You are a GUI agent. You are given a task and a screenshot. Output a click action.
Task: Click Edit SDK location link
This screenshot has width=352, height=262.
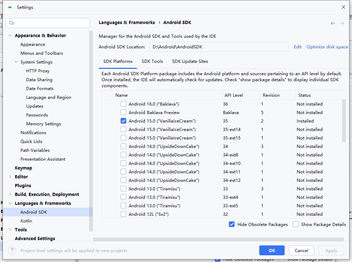click(298, 47)
